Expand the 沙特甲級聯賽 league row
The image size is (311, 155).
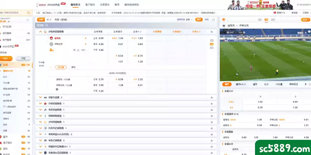coord(40,122)
